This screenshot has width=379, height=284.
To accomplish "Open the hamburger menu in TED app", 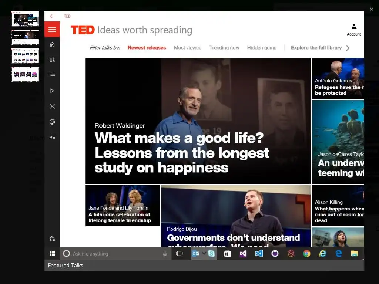I will click(x=52, y=30).
